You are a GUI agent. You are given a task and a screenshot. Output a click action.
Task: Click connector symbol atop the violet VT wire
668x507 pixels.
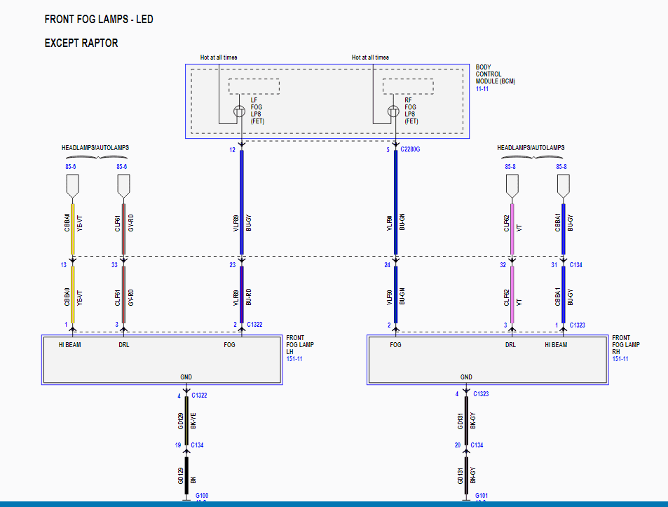(512, 185)
